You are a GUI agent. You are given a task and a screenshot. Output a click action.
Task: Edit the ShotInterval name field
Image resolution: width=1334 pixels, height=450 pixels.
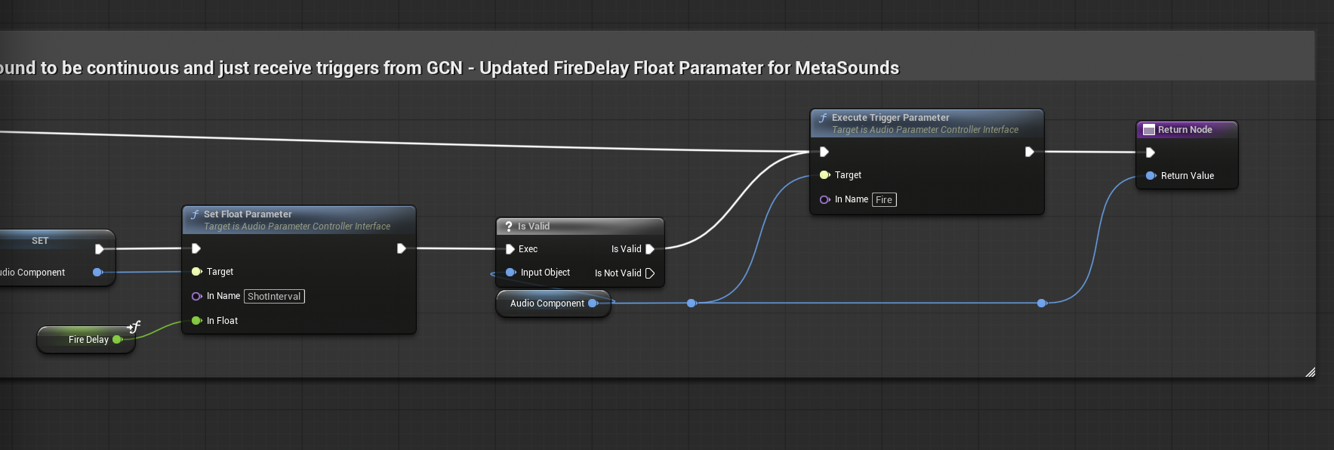pos(274,297)
